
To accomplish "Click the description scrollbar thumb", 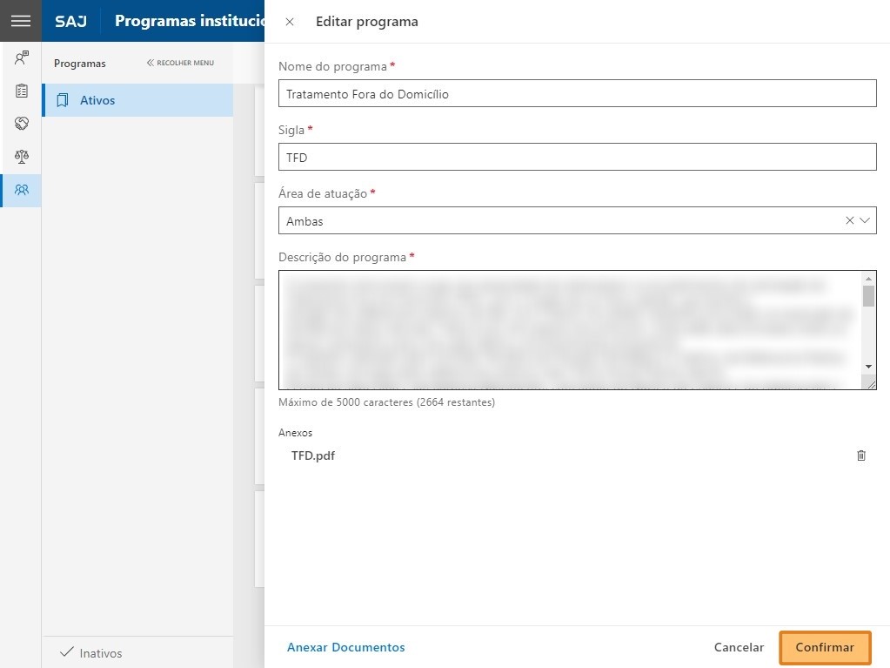I will pos(868,296).
